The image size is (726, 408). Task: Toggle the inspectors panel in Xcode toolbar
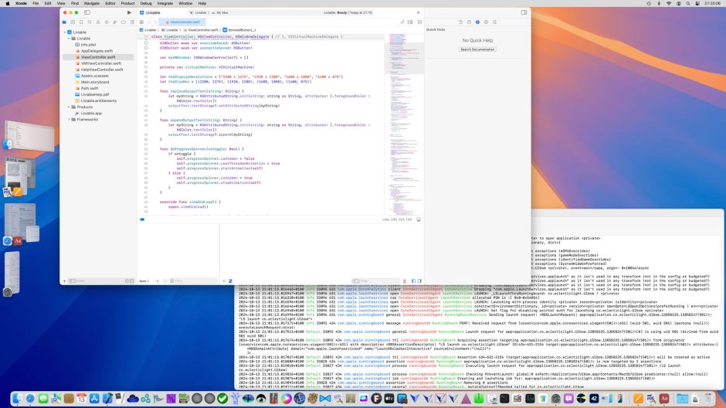[524, 12]
